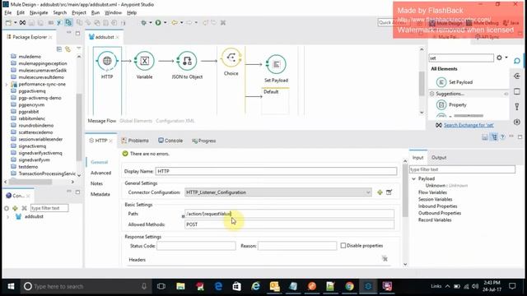Open the Microsoft Store taskbar icon
Screen dimensions: 527x296
(236, 286)
